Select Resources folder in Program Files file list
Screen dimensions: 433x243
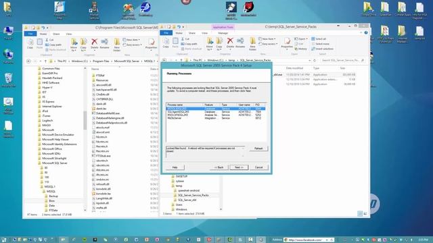[x=99, y=80]
